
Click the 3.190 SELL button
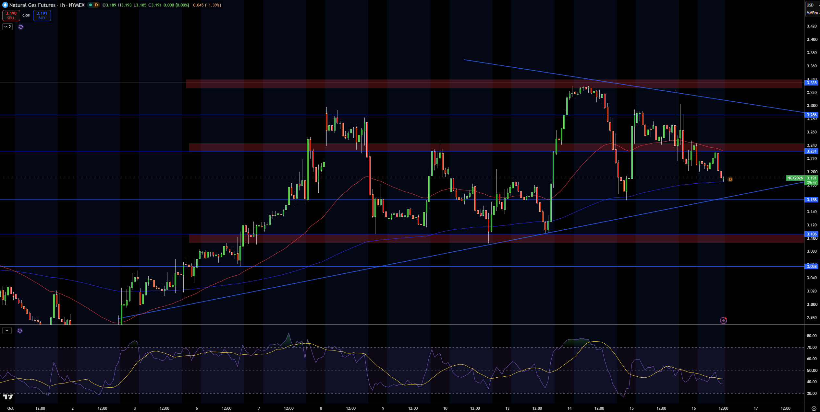click(11, 15)
